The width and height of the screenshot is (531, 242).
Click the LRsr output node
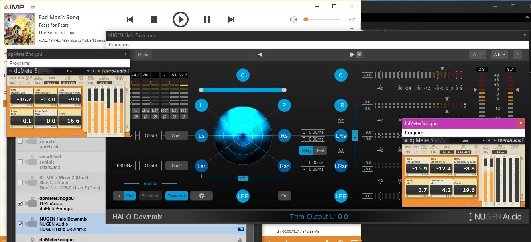click(340, 166)
